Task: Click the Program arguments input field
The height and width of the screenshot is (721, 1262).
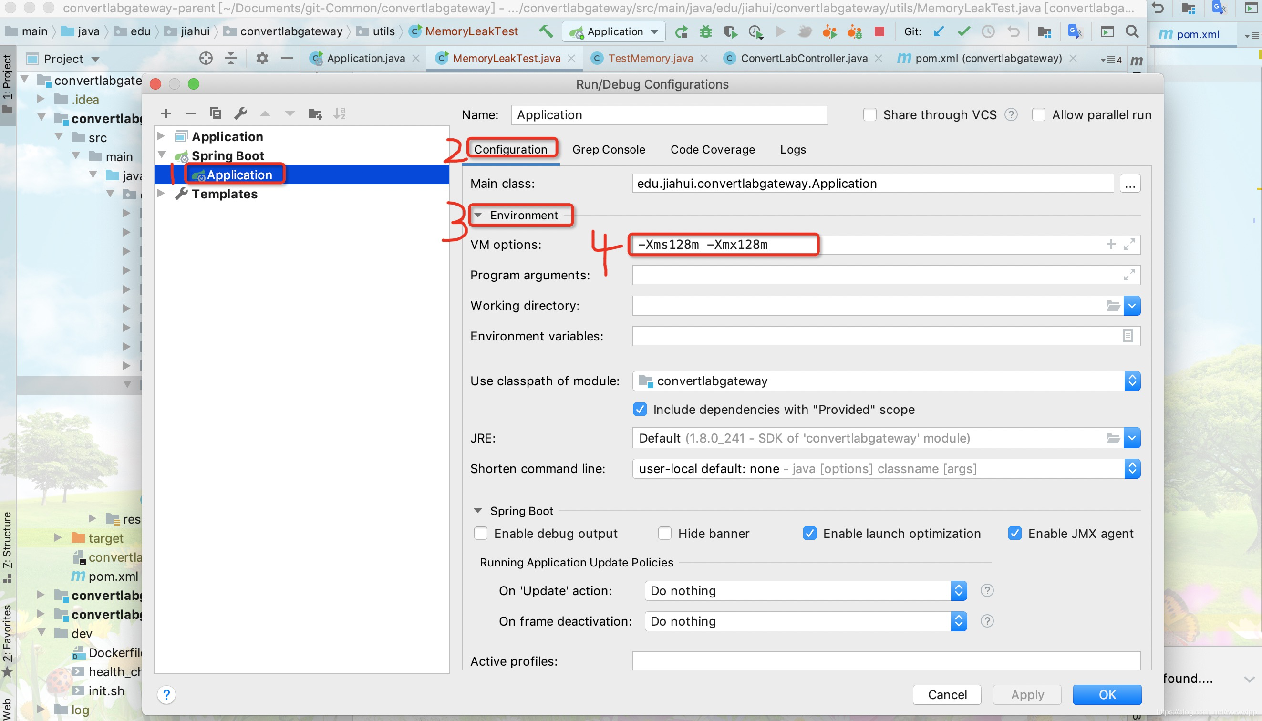Action: coord(877,275)
